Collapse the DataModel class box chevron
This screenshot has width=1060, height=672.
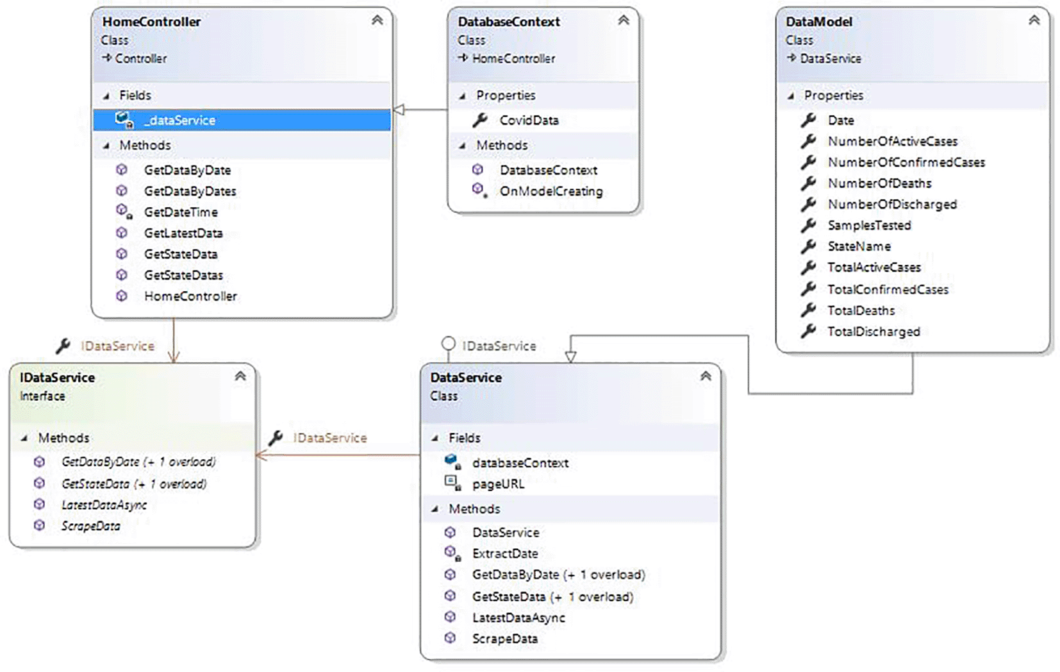point(1034,20)
